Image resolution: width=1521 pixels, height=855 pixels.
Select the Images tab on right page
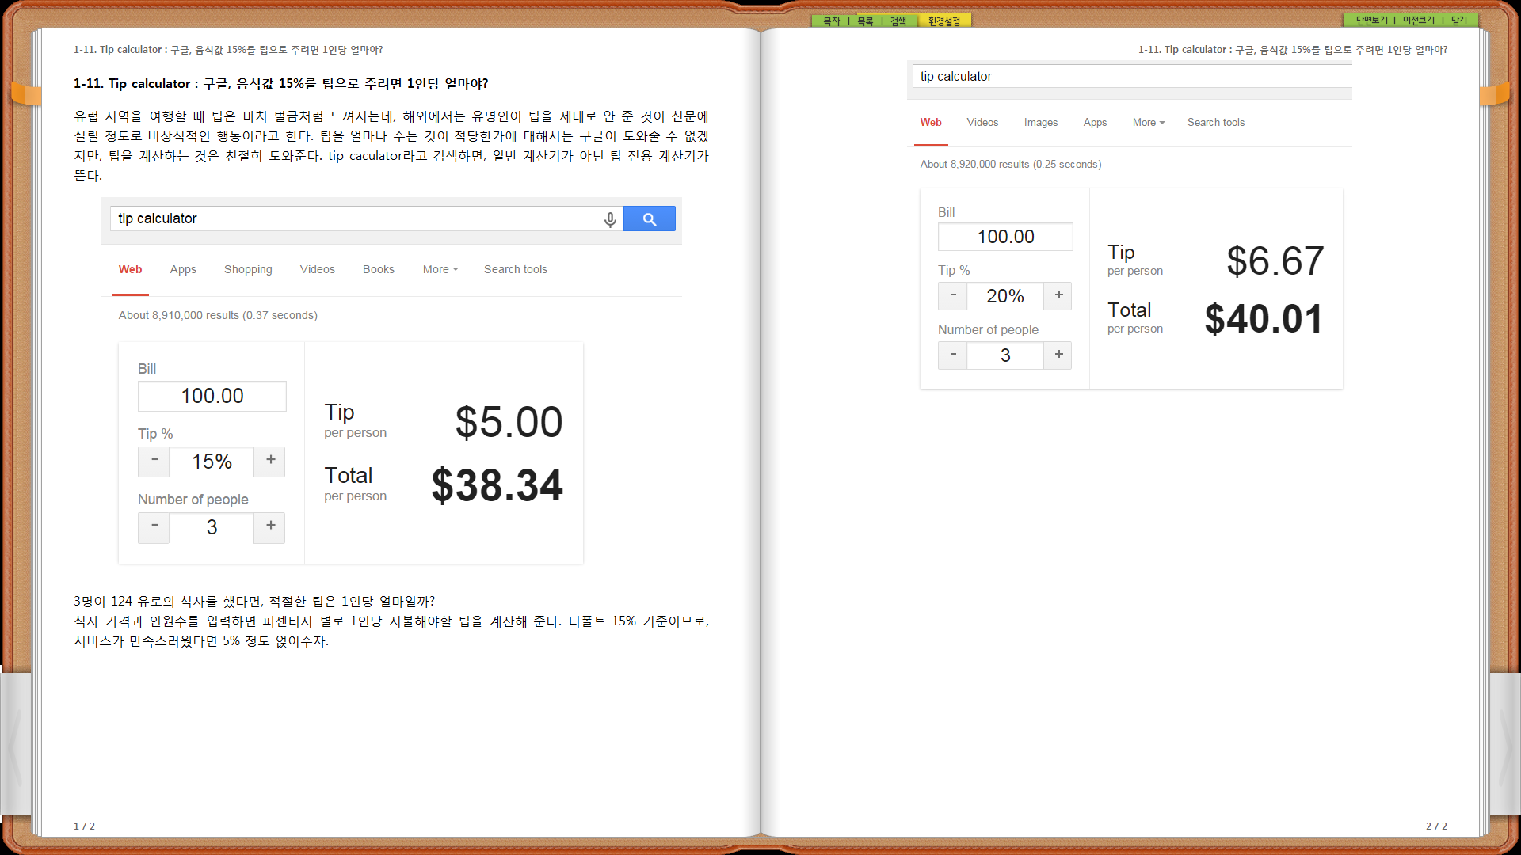coord(1041,123)
